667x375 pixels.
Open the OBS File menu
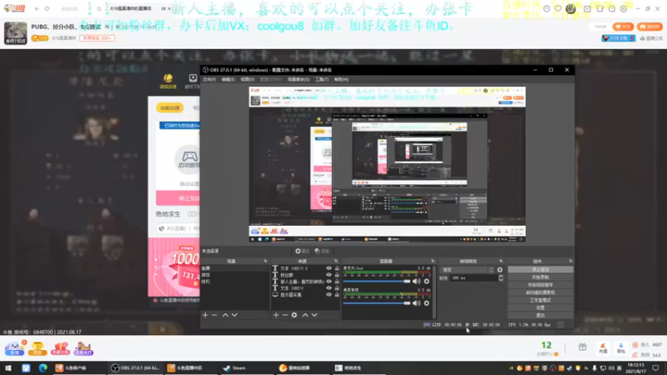[209, 79]
